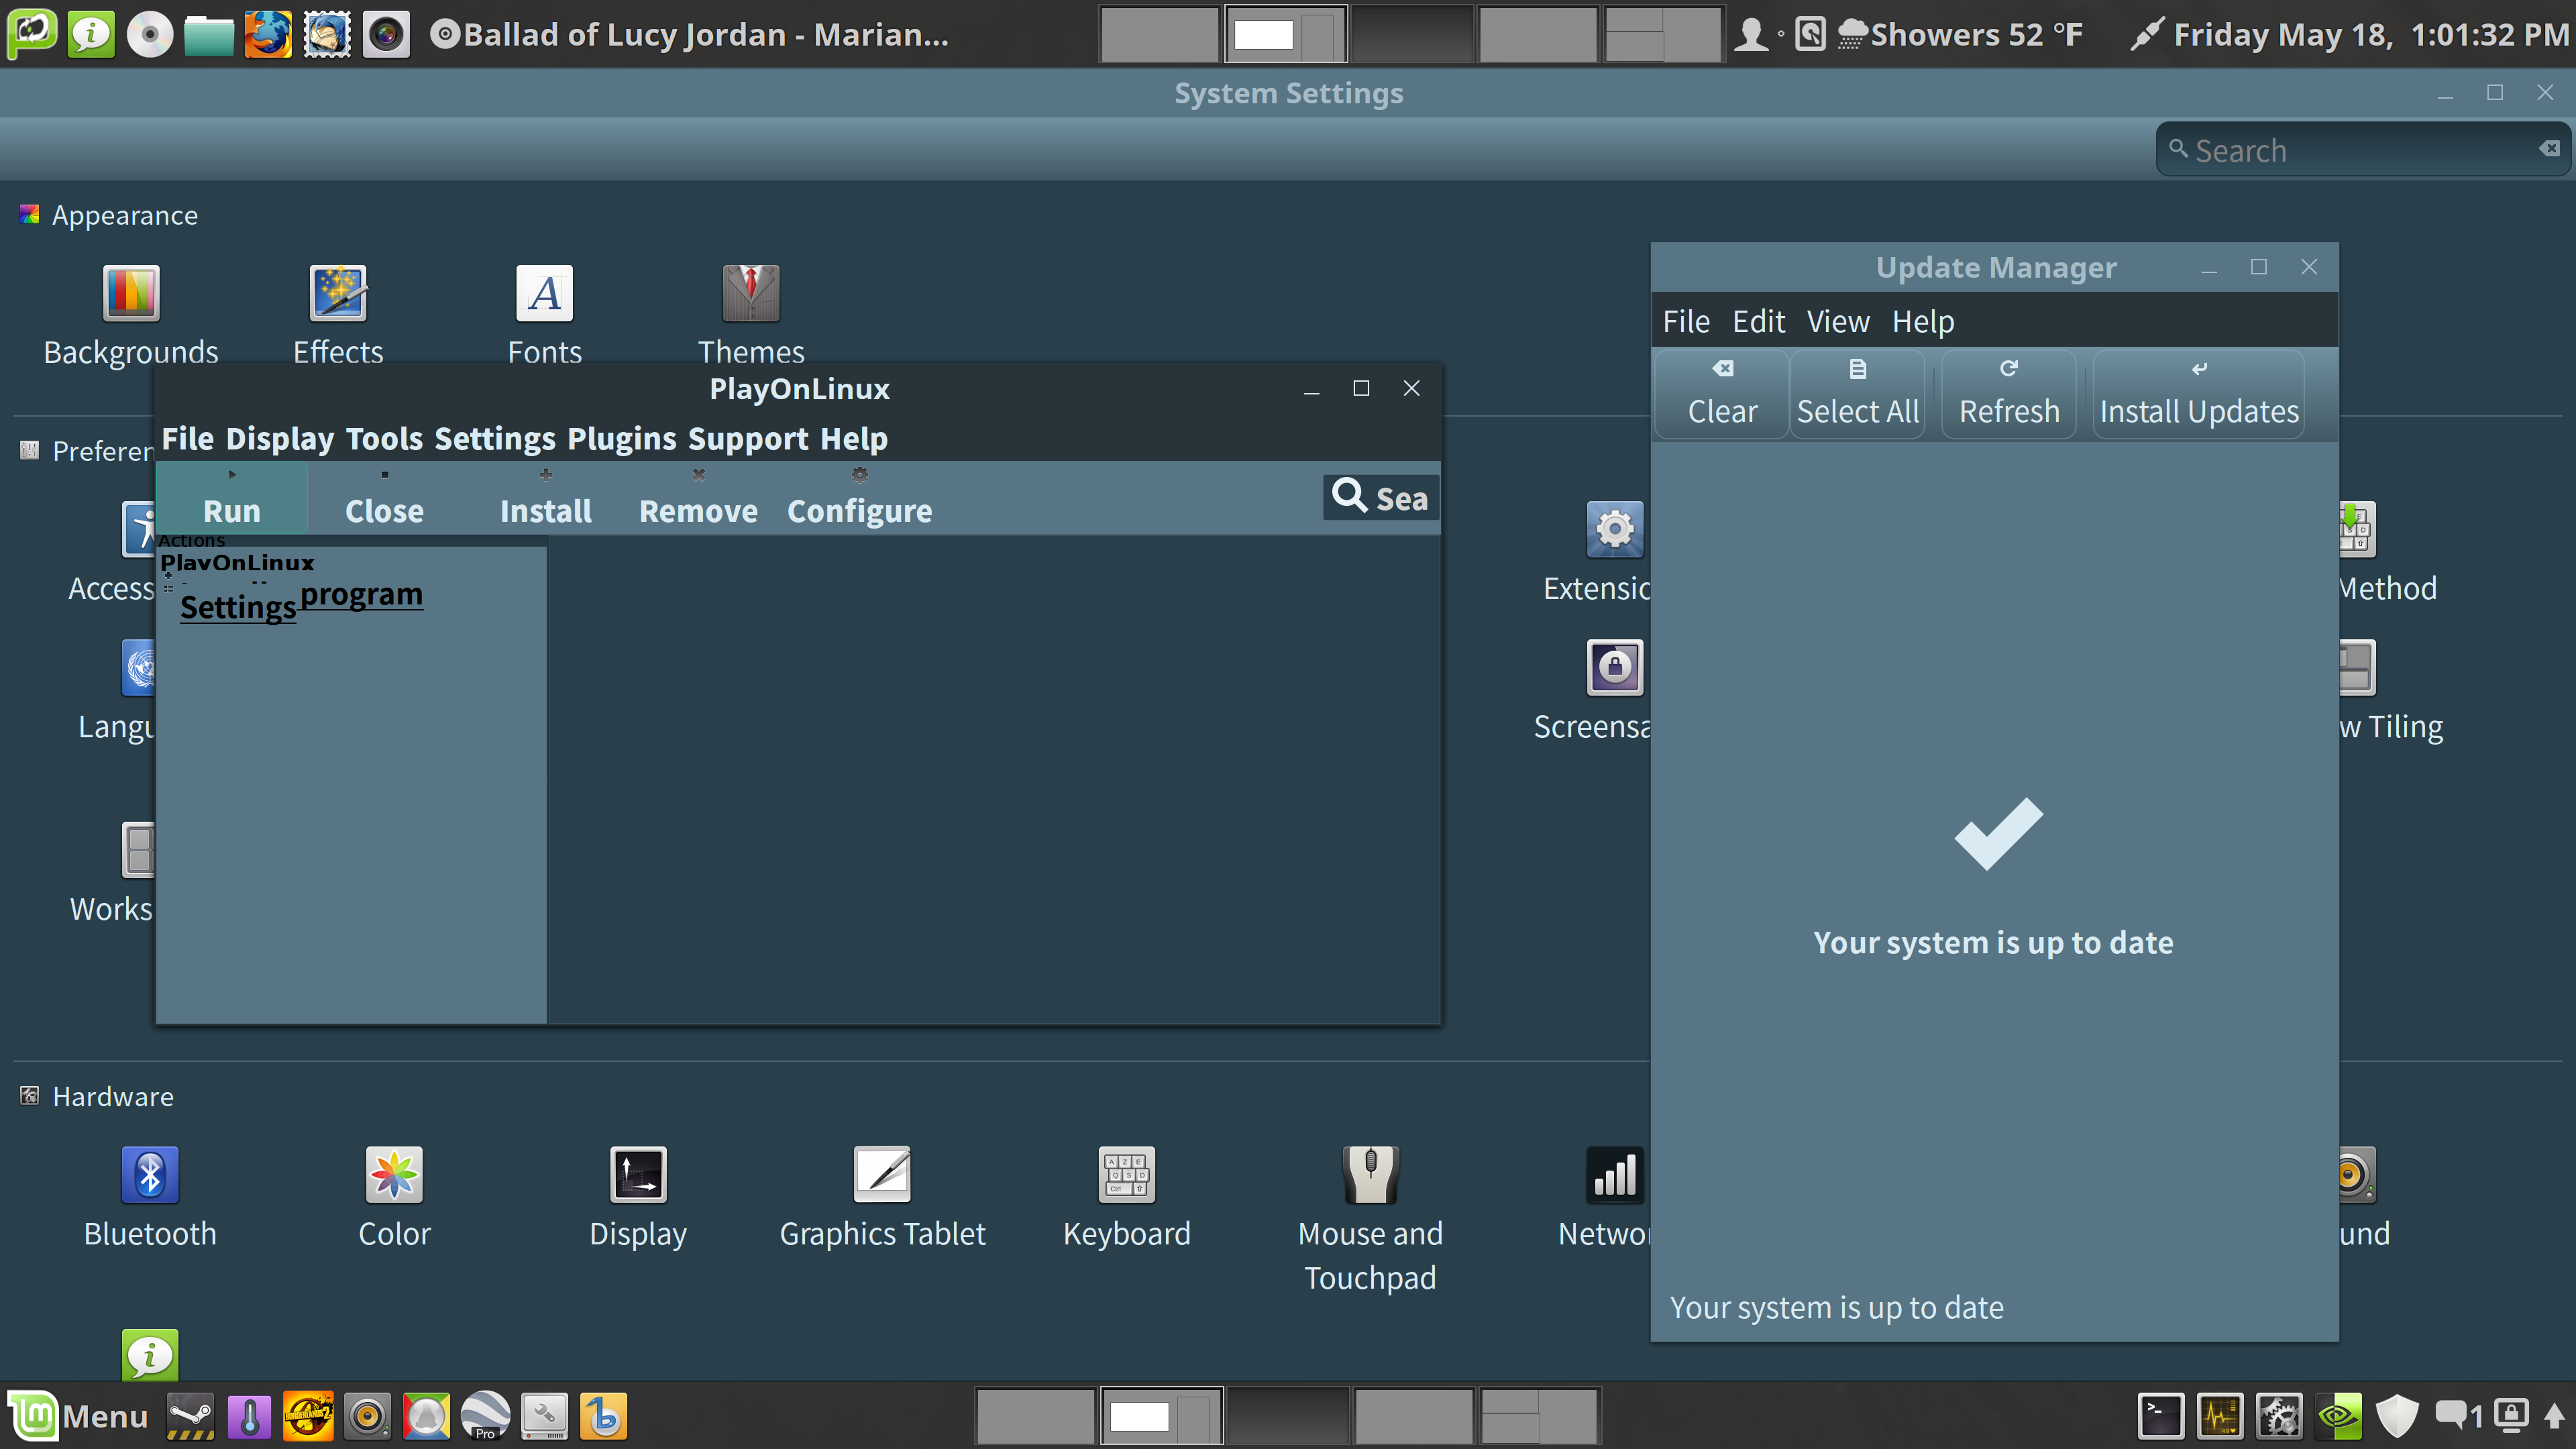Click the CD disc icon in top panel
The height and width of the screenshot is (1449, 2576).
click(150, 34)
